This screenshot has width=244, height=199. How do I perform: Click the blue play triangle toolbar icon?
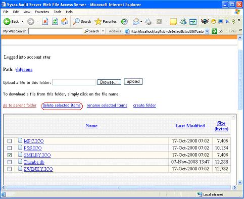pyautogui.click(x=227, y=22)
